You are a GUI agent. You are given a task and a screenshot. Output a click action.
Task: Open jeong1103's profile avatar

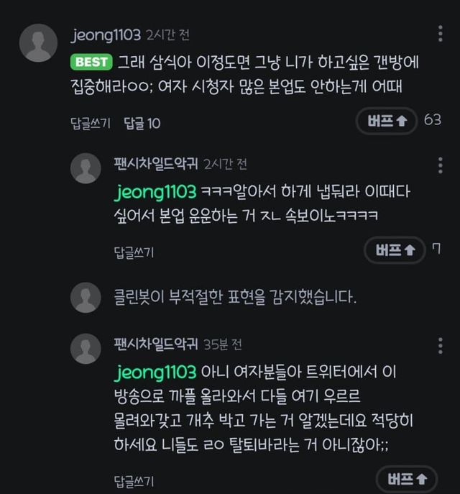coord(38,42)
